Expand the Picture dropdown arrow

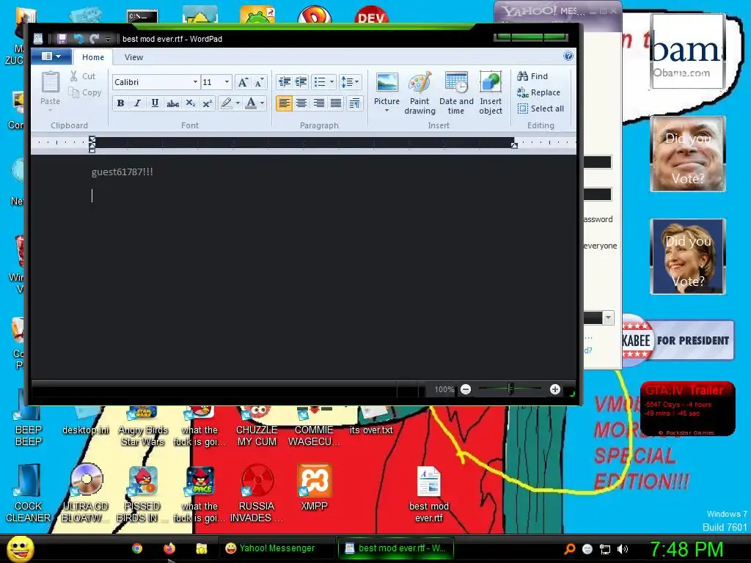pyautogui.click(x=387, y=111)
